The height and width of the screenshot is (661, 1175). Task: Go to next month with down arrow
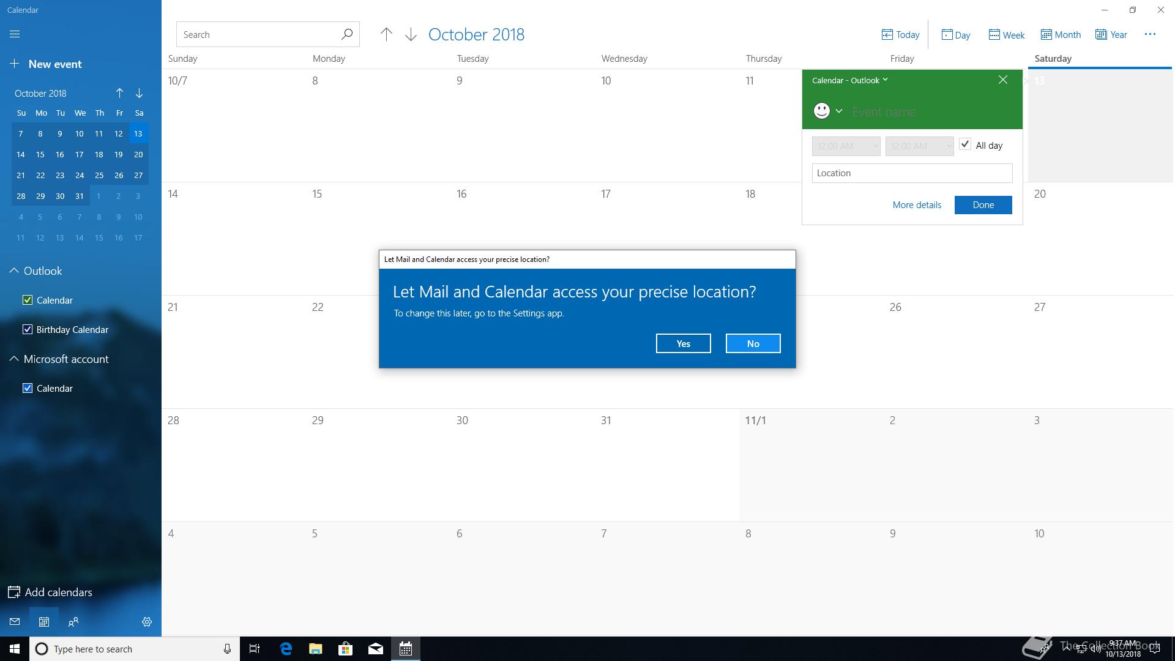(x=411, y=34)
